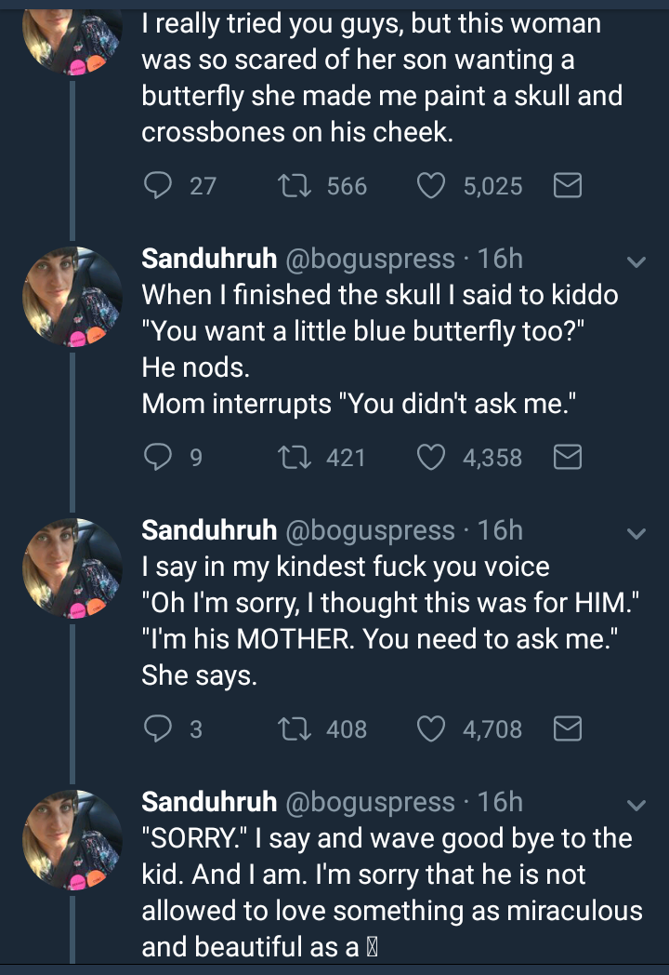Like the tweet with 5,025 likes
The image size is (669, 975).
pyautogui.click(x=430, y=186)
